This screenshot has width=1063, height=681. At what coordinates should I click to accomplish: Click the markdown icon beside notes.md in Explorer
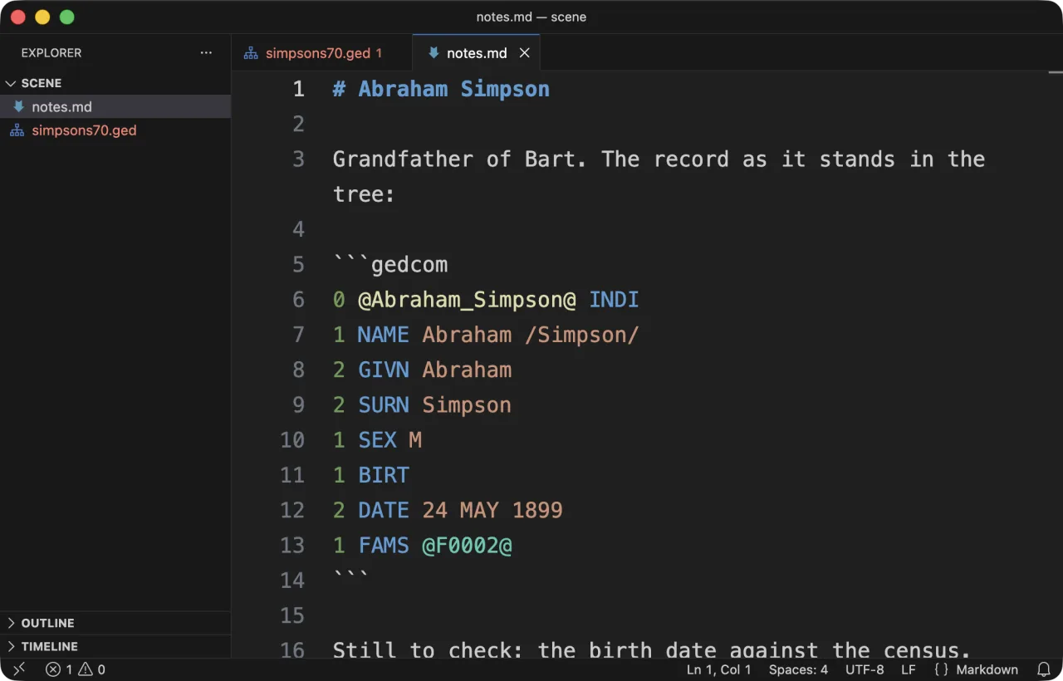(18, 106)
